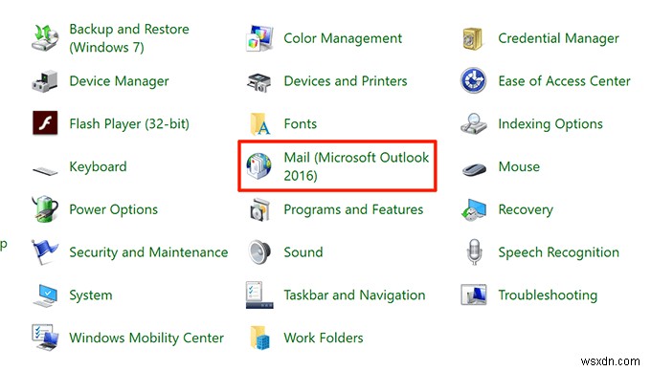Open the Device Manager link
The width and height of the screenshot is (651, 371).
click(119, 81)
